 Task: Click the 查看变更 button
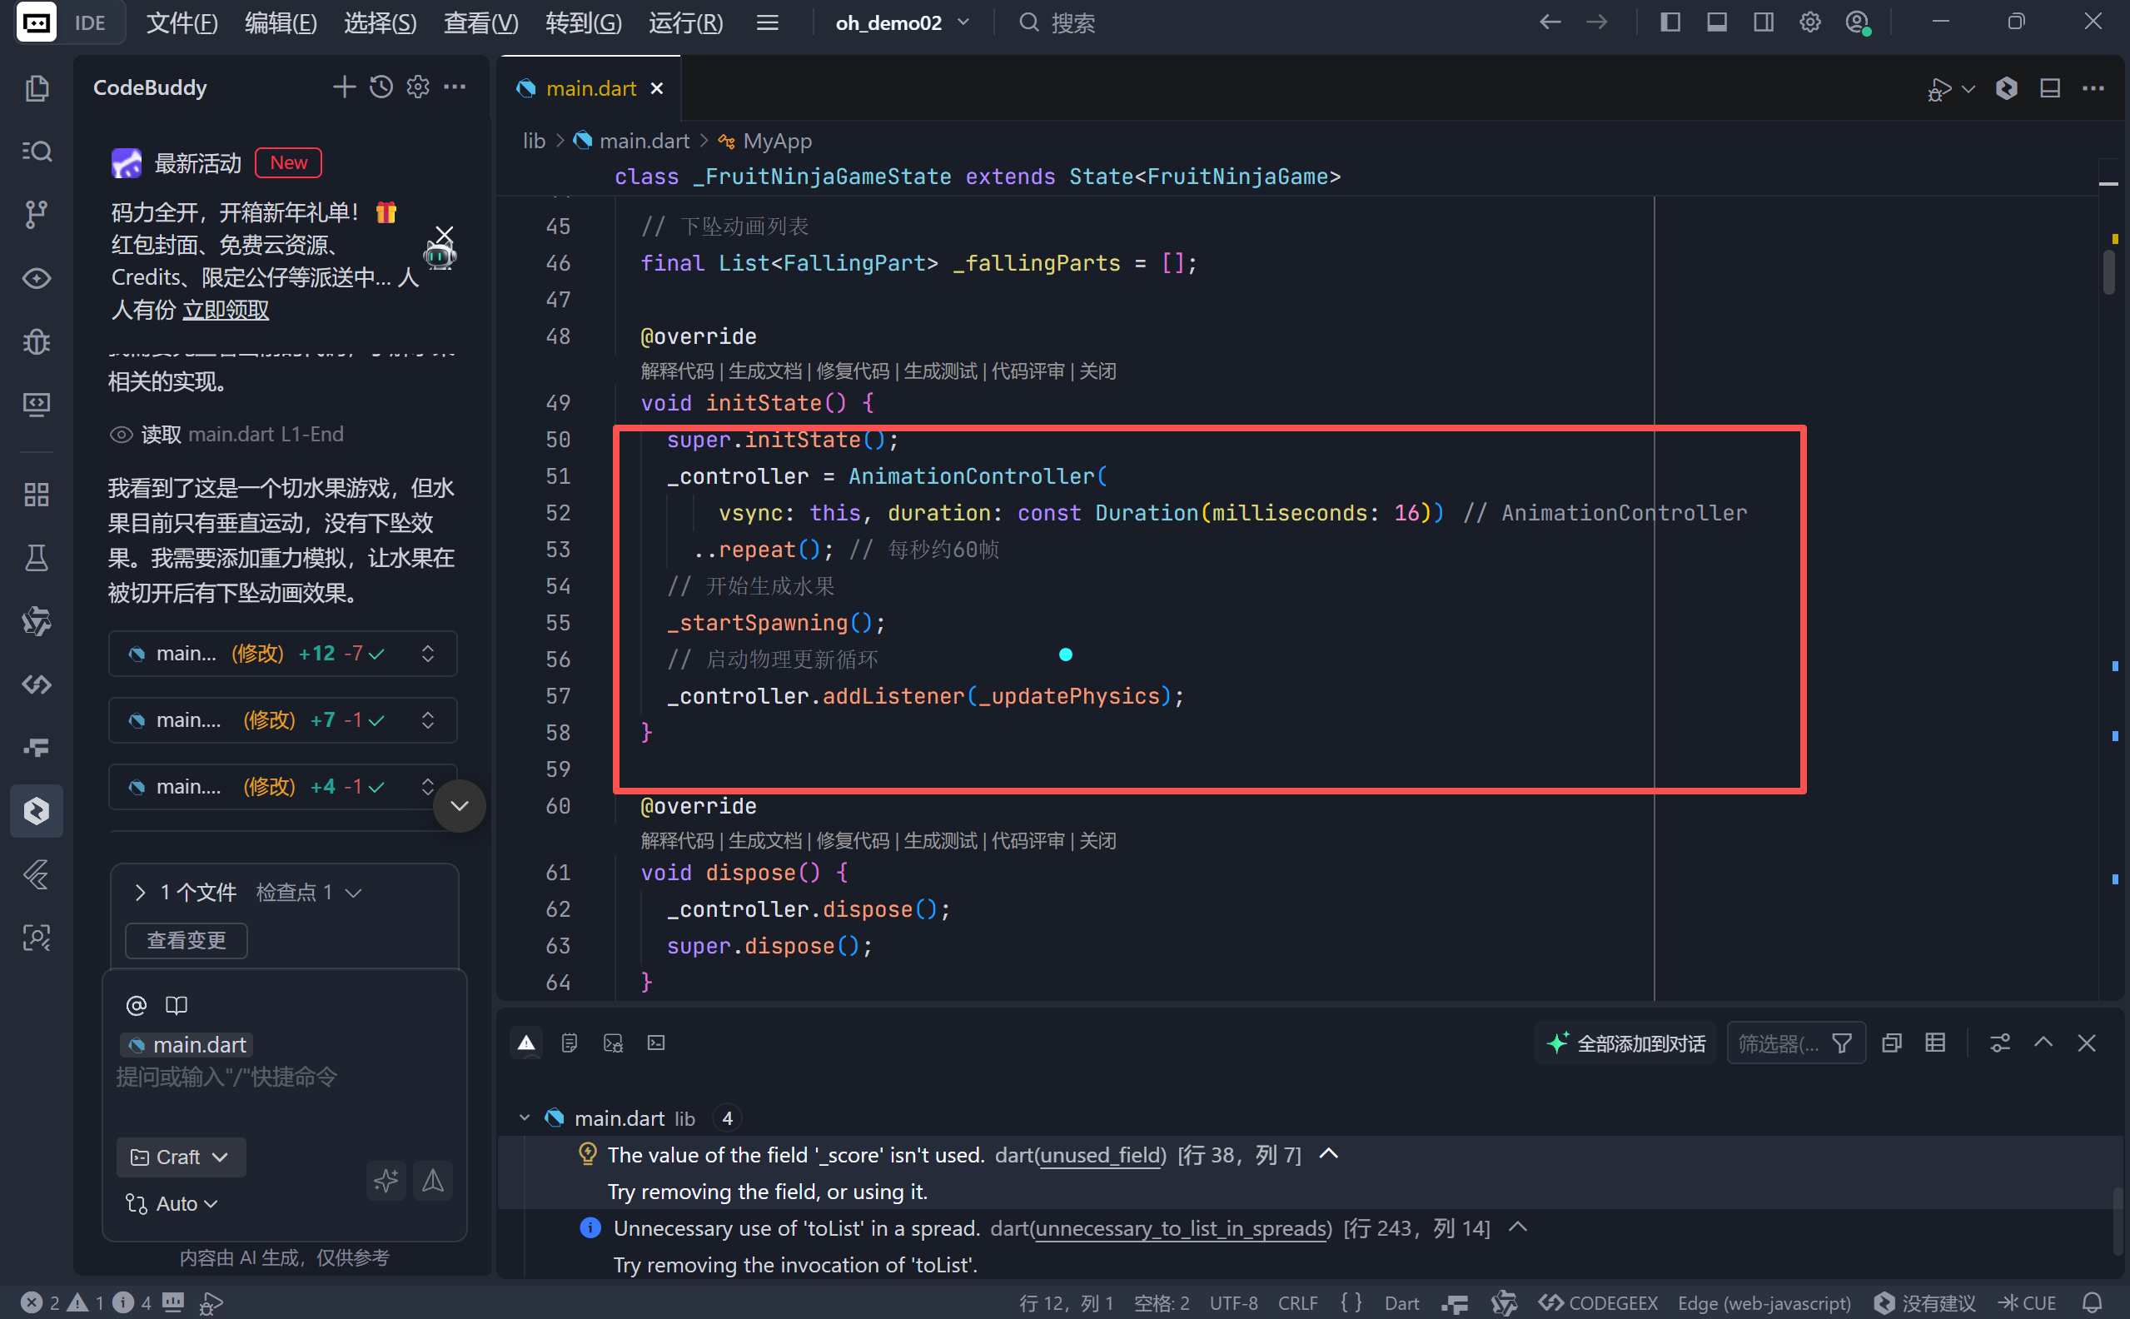click(x=186, y=940)
